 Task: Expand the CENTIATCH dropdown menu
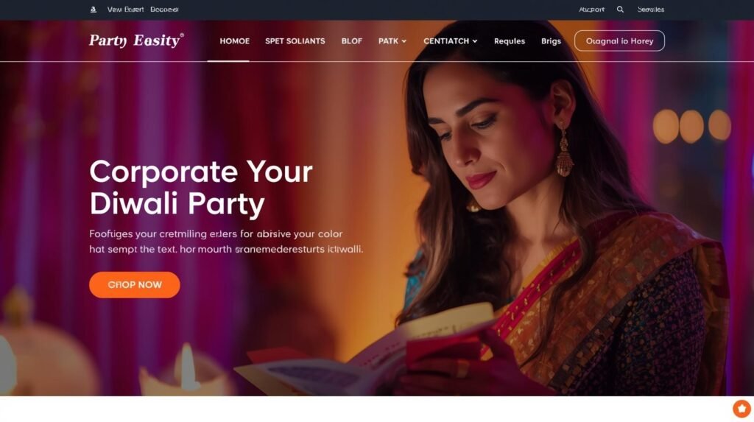[451, 41]
